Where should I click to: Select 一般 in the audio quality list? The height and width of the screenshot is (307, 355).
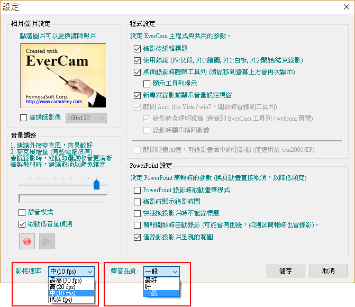click(161, 293)
